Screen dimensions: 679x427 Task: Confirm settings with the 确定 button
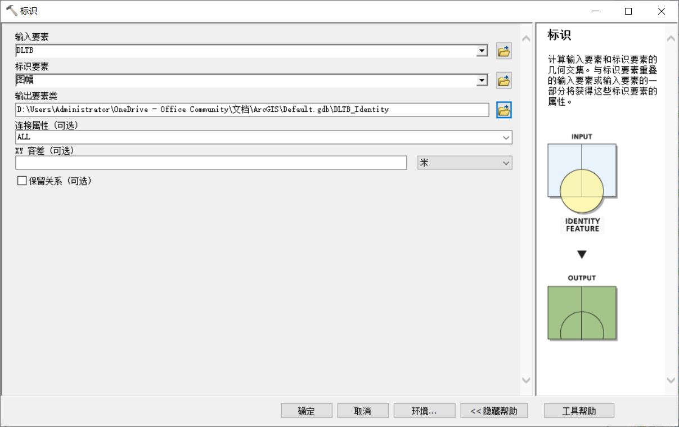coord(306,410)
